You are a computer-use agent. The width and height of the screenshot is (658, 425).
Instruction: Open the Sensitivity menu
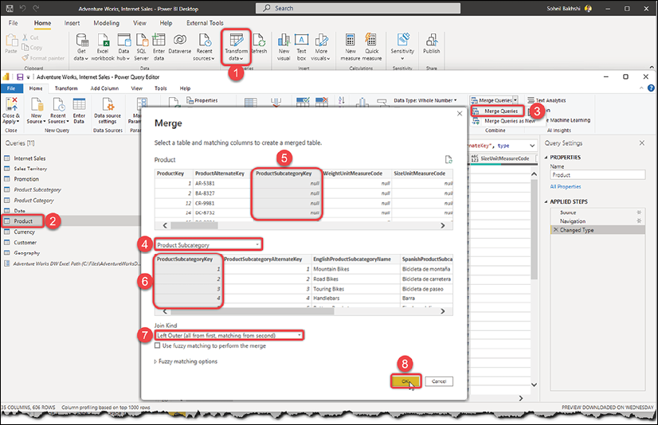point(402,47)
